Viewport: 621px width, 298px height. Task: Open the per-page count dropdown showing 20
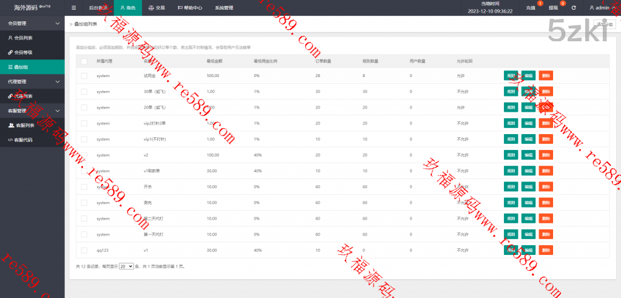coord(126,266)
